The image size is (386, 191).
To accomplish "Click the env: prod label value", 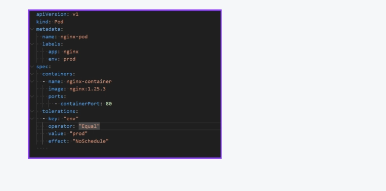I will tap(69, 59).
